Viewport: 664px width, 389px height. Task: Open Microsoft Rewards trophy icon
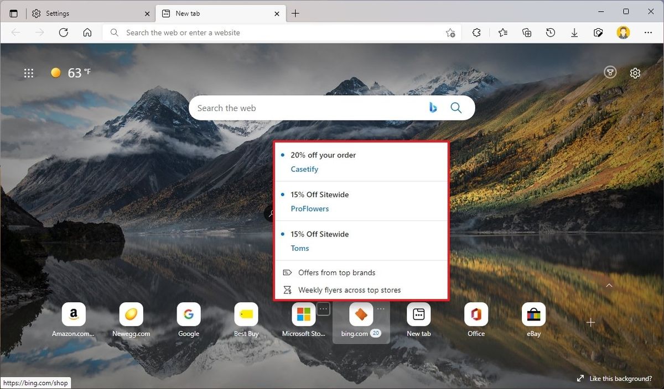tap(610, 72)
